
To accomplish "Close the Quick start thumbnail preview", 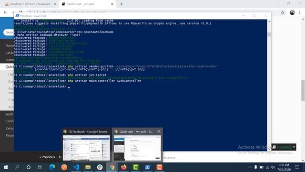I will click(159, 131).
